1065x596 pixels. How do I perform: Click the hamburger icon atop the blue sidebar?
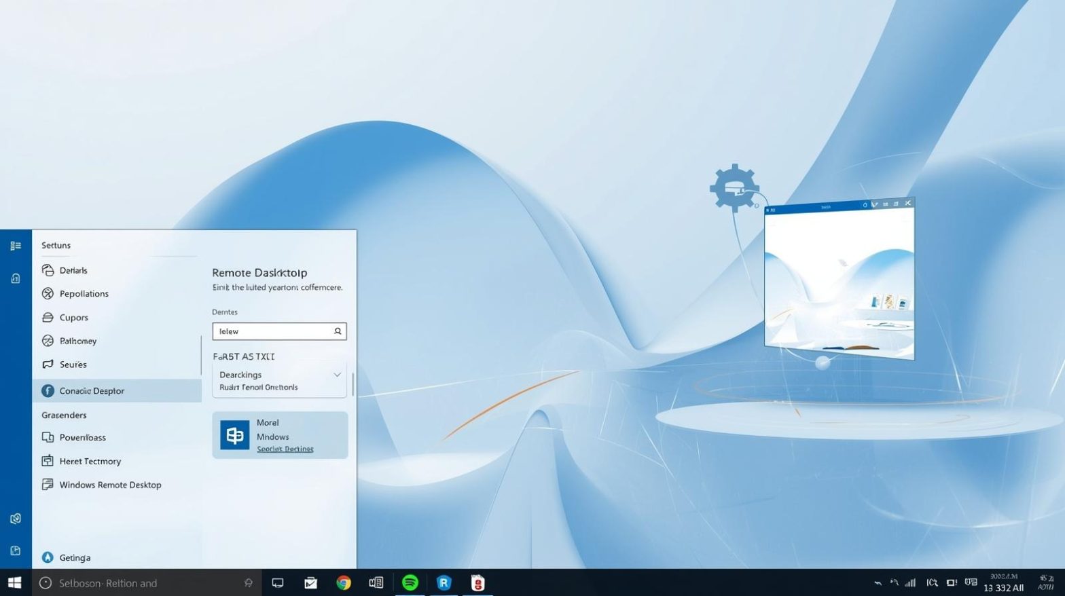16,246
